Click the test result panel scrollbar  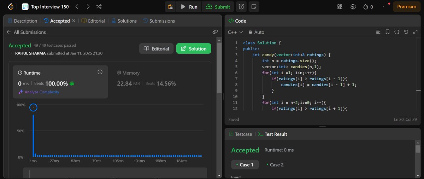pos(418,149)
